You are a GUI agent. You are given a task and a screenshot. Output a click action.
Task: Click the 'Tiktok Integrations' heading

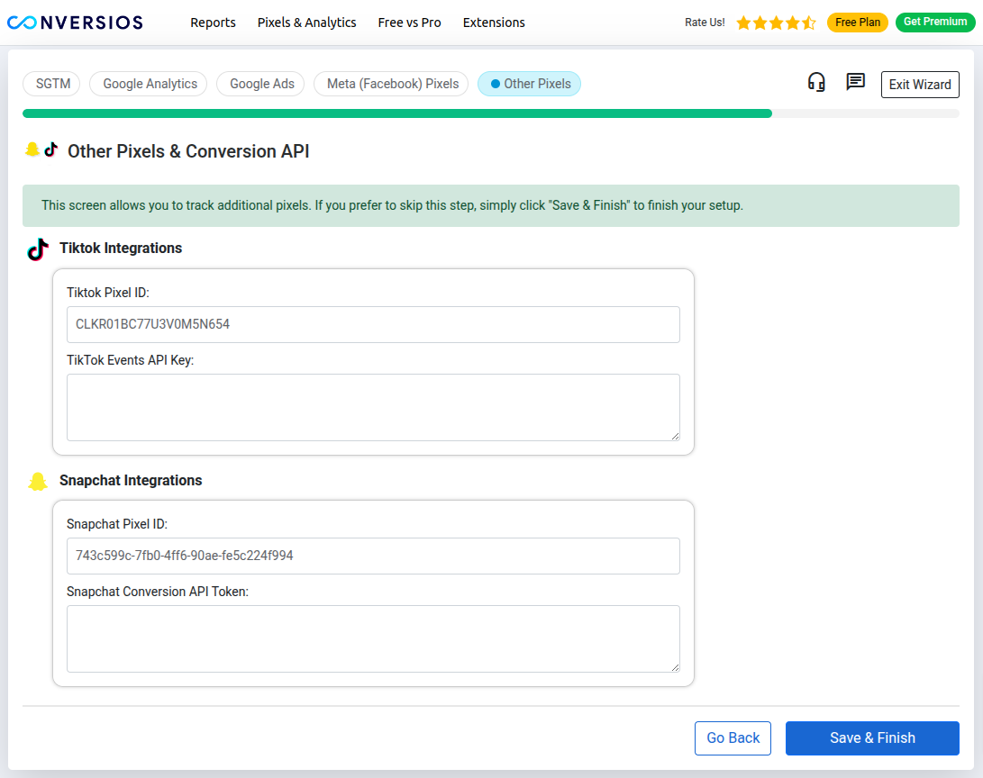click(x=121, y=248)
